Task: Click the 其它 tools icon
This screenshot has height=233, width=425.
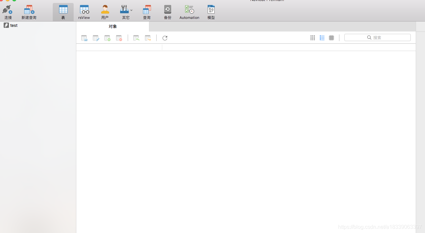Action: [124, 9]
